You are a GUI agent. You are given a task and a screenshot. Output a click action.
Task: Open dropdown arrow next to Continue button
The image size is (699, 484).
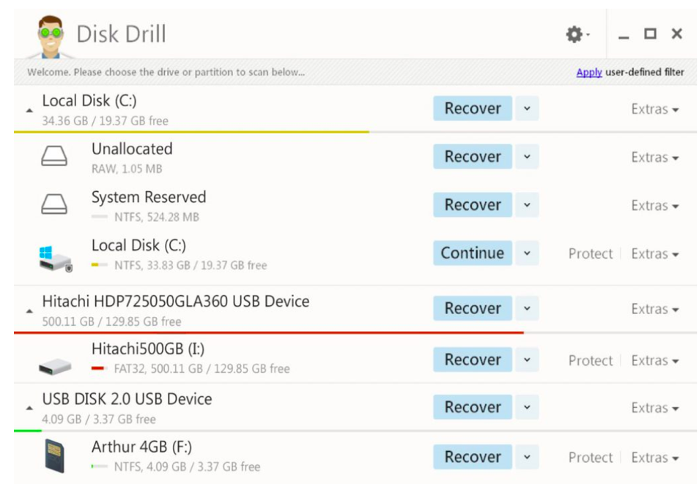(x=527, y=253)
